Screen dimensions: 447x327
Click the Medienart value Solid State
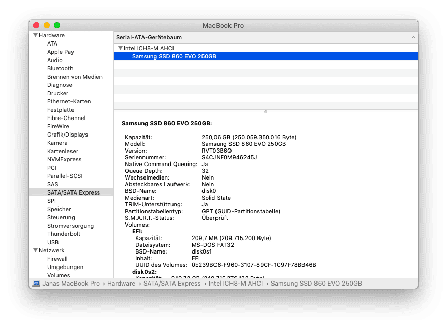click(216, 198)
